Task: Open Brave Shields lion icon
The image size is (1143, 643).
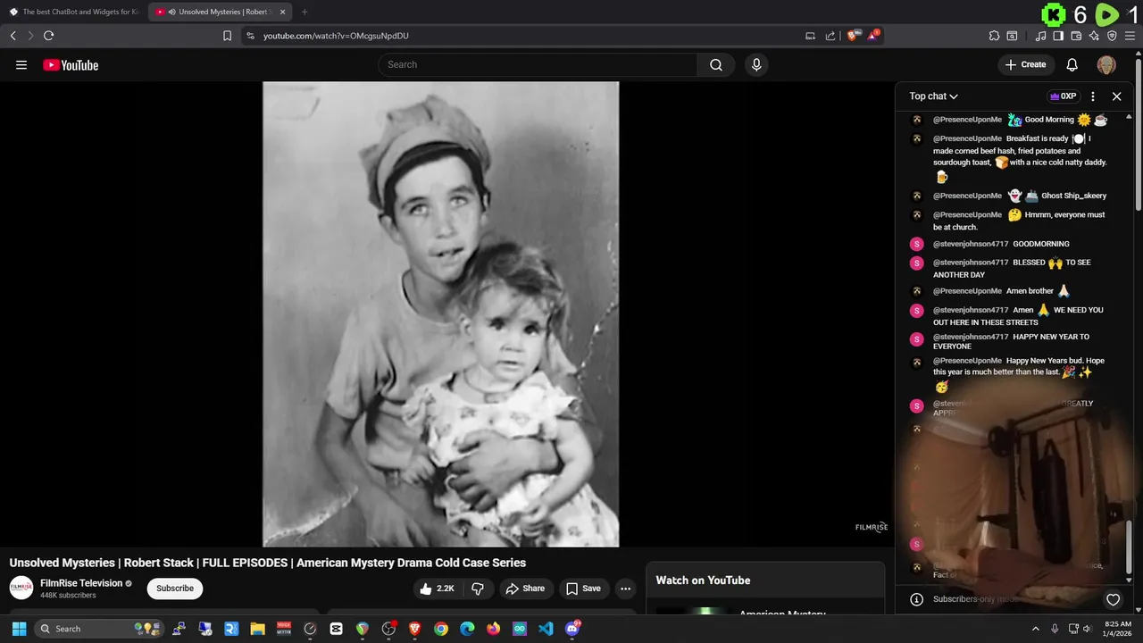Action: (x=853, y=36)
